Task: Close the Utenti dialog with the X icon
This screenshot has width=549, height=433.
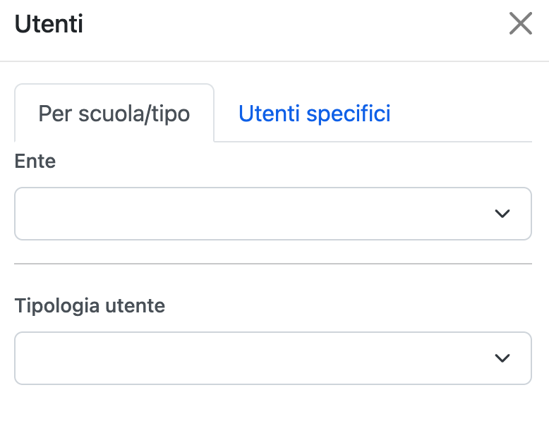Action: pos(521,24)
